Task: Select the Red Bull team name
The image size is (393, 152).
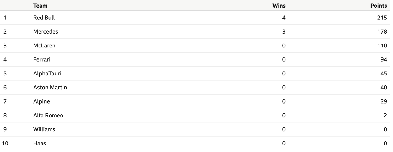Action: click(44, 18)
